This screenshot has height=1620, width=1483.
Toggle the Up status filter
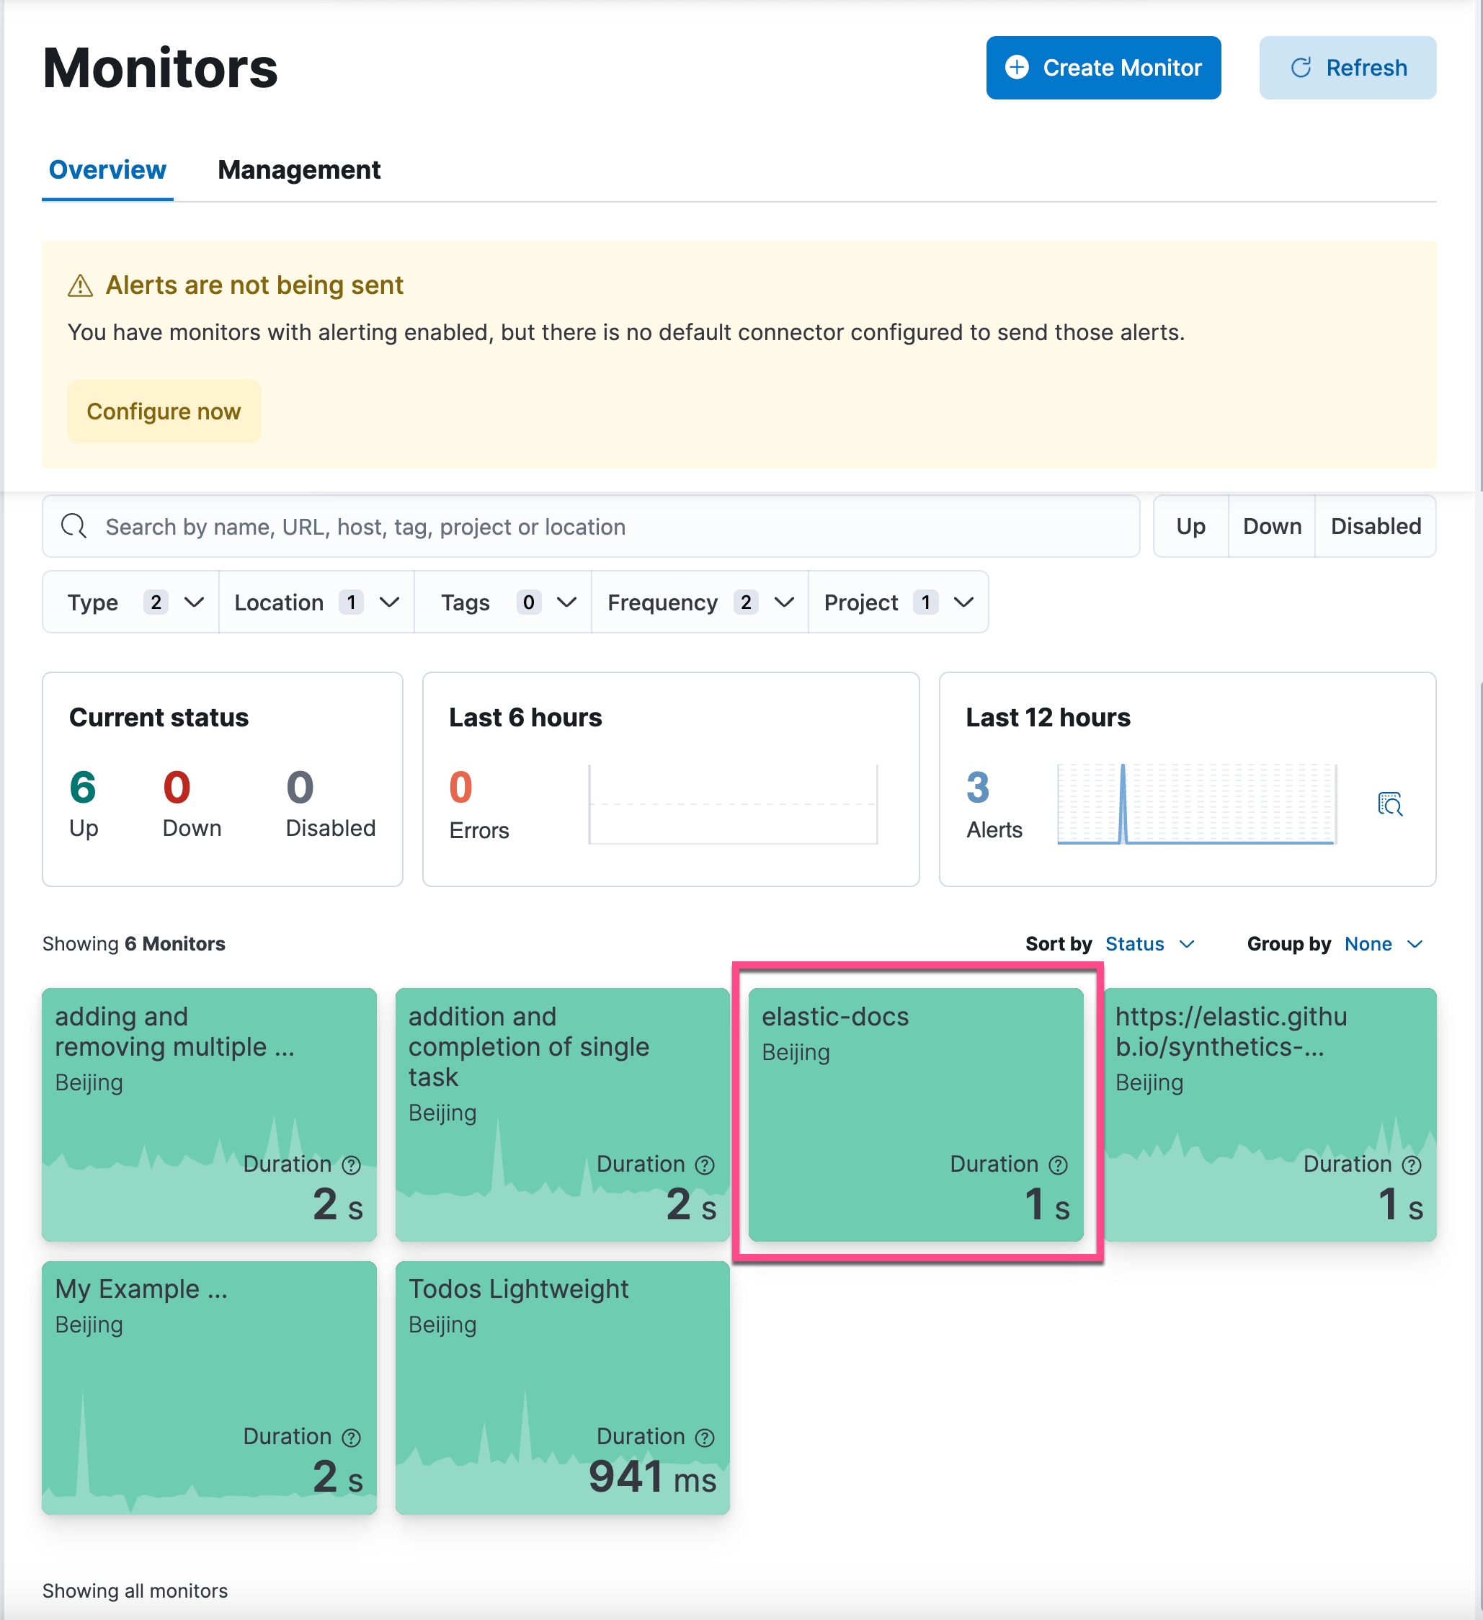pyautogui.click(x=1190, y=526)
